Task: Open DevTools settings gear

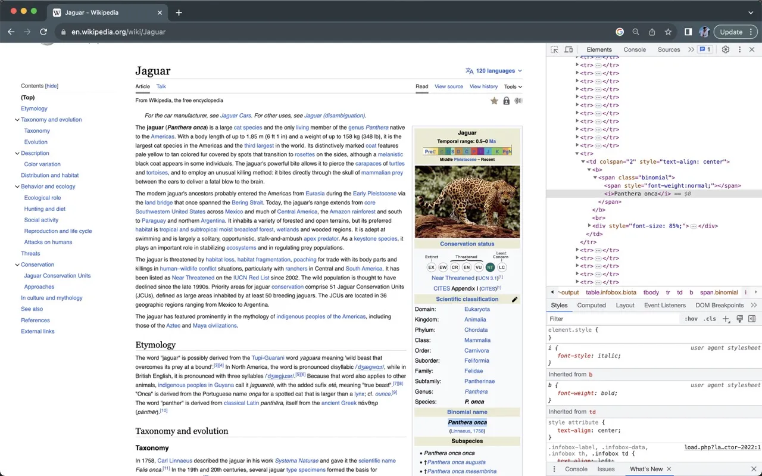Action: [x=726, y=49]
